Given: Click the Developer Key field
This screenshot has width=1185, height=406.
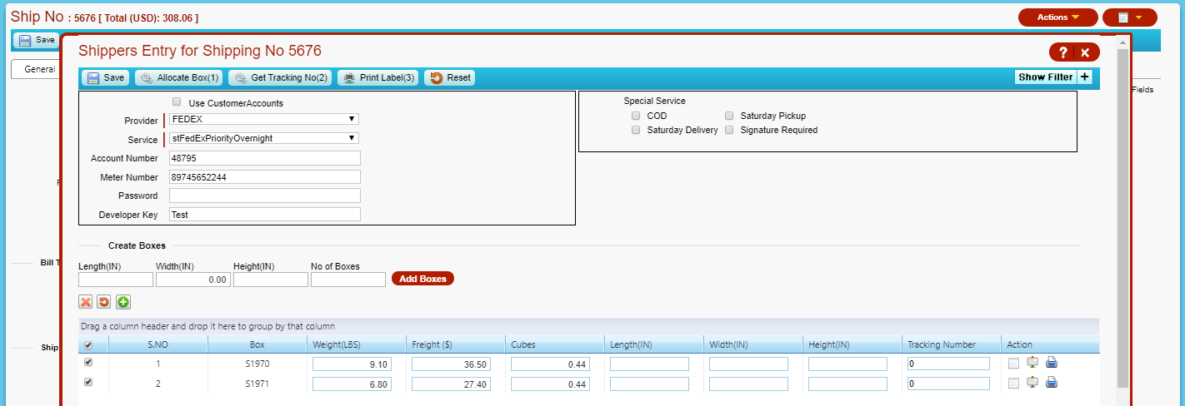Looking at the screenshot, I should click(265, 215).
